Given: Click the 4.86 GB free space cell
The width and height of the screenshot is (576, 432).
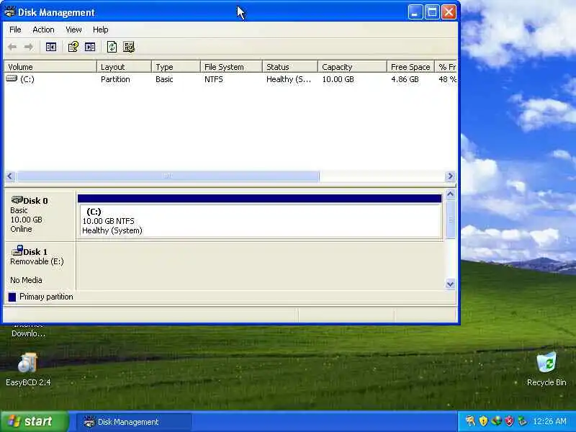Looking at the screenshot, I should (405, 79).
